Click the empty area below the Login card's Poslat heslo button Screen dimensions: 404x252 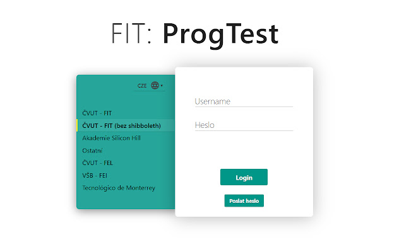tap(244, 212)
